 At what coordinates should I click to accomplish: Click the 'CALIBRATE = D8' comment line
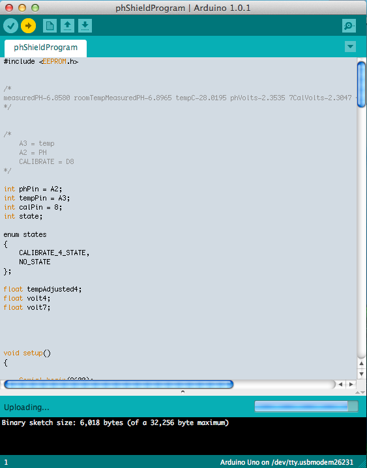(46, 162)
